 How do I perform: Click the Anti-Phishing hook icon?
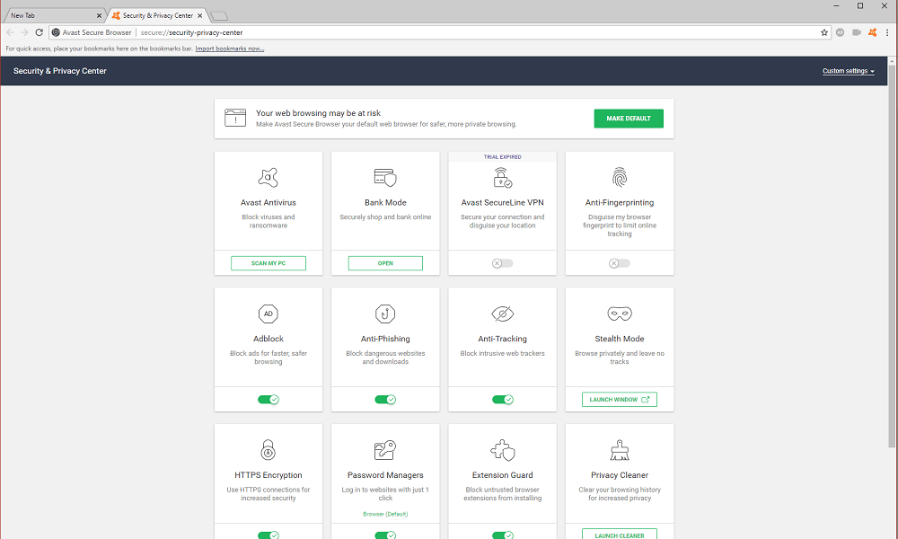click(x=385, y=314)
